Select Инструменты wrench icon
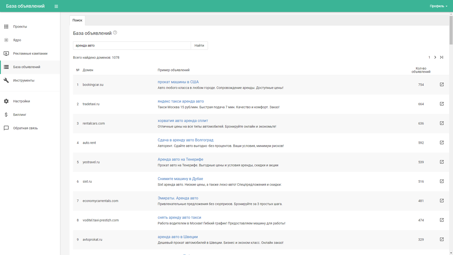Viewport: 453px width, 255px height. pos(6,80)
